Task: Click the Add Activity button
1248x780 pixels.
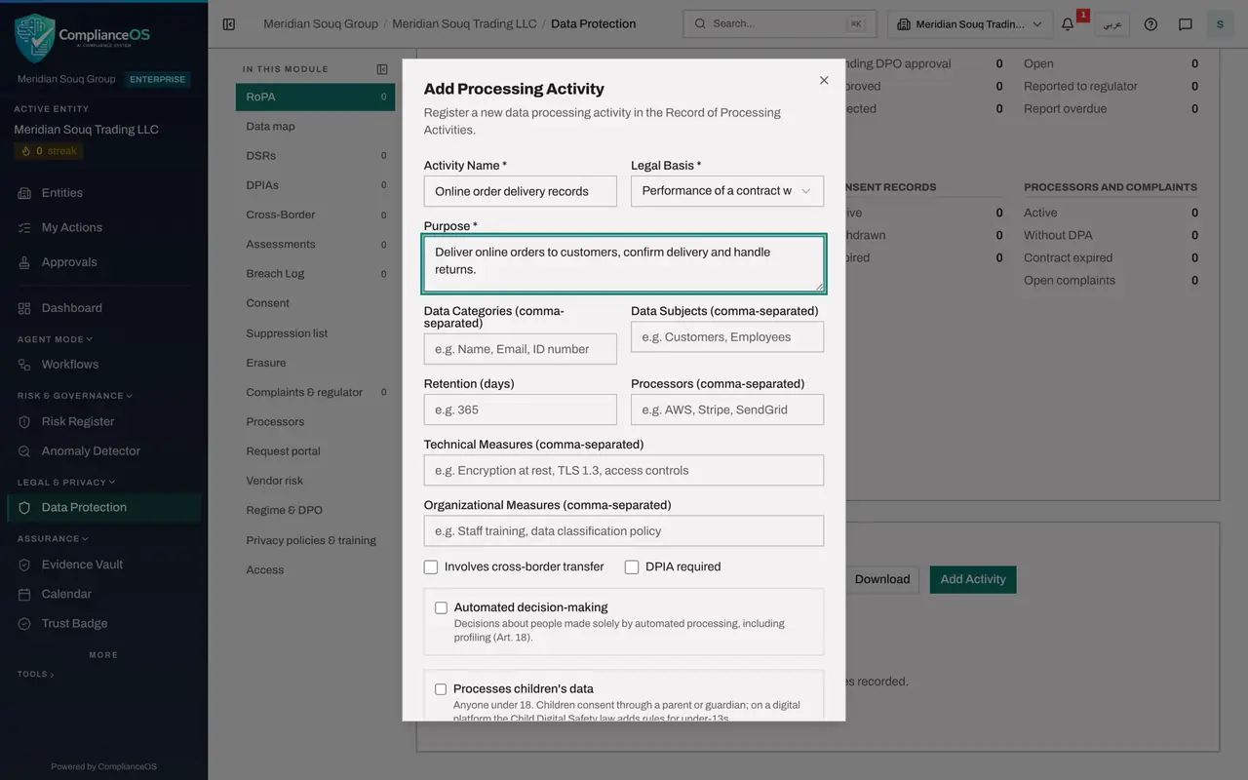Action: click(973, 579)
